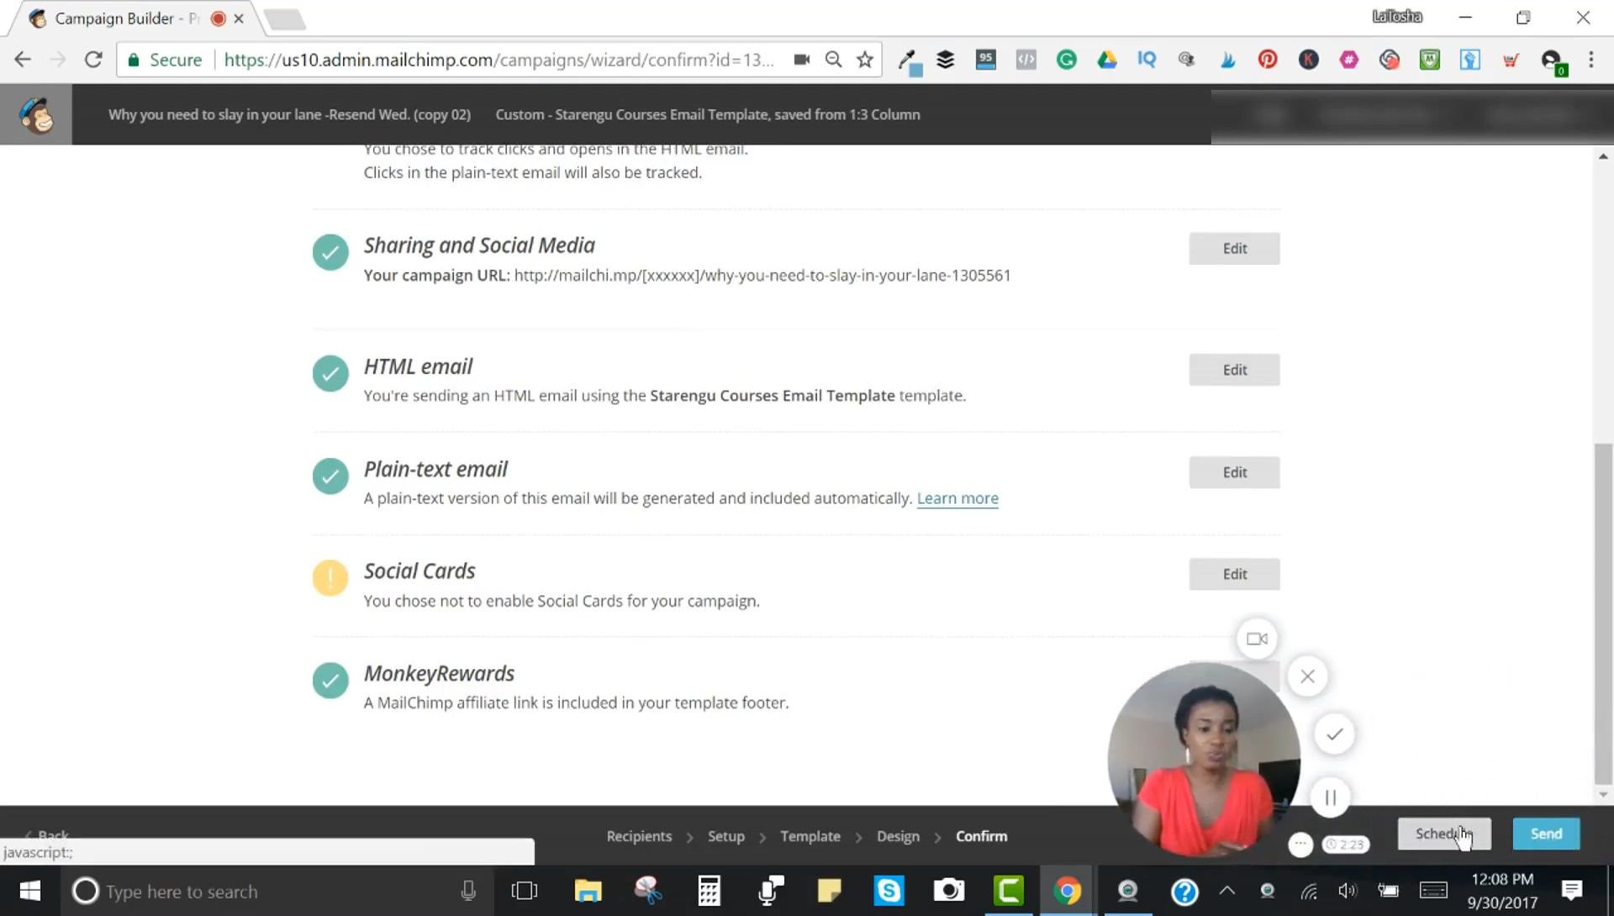
Task: Open Calculator from the taskbar
Action: click(709, 891)
